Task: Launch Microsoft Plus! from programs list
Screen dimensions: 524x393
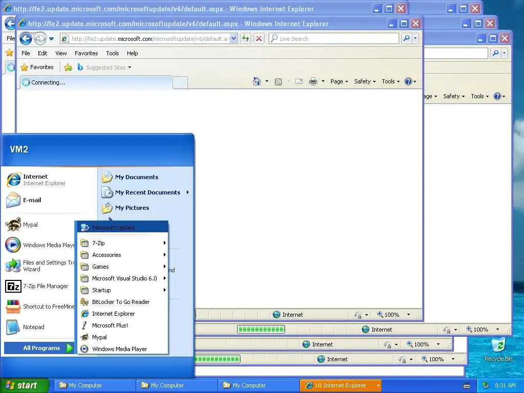Action: (123, 325)
